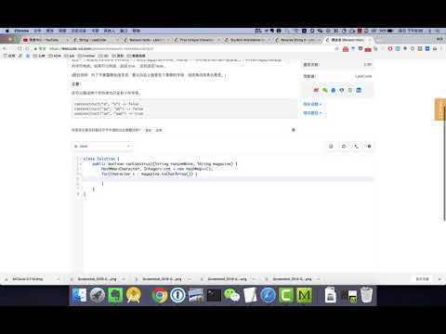The height and width of the screenshot is (334, 446).
Task: Click the address bar URL
Action: (x=102, y=49)
